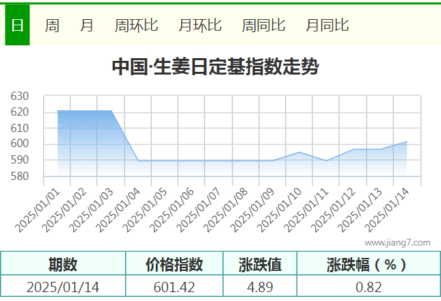Select the 2025/01/14 date cell in table
Viewport: 441px width, 301px height.
[x=63, y=286]
